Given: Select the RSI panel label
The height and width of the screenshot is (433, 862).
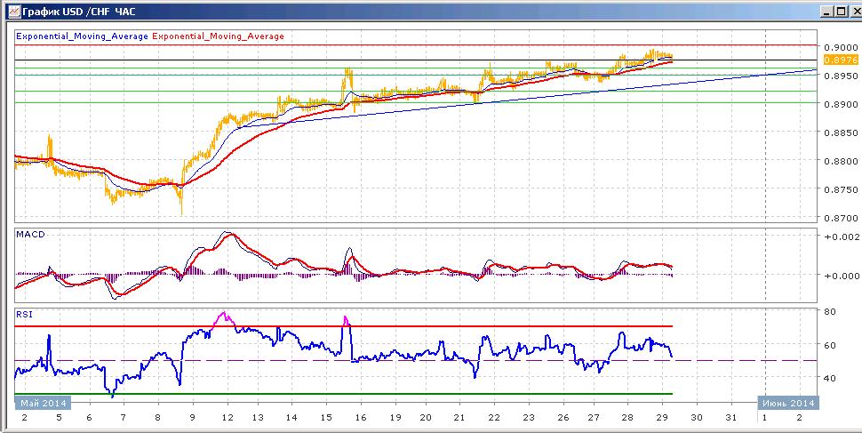Looking at the screenshot, I should click(23, 316).
